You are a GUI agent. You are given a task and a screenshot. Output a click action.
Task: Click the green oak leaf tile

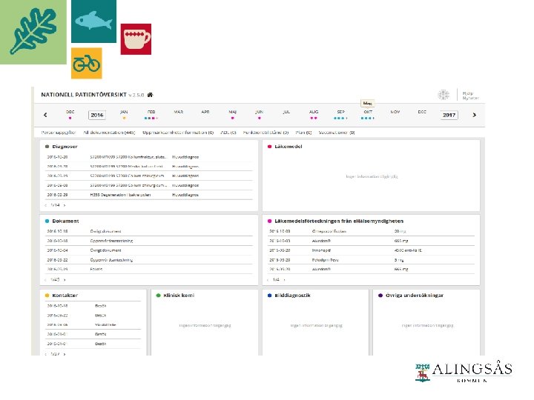coord(33,32)
